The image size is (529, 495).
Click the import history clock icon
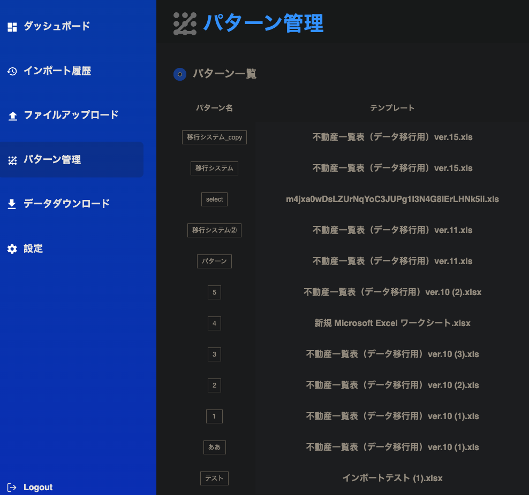click(x=12, y=71)
